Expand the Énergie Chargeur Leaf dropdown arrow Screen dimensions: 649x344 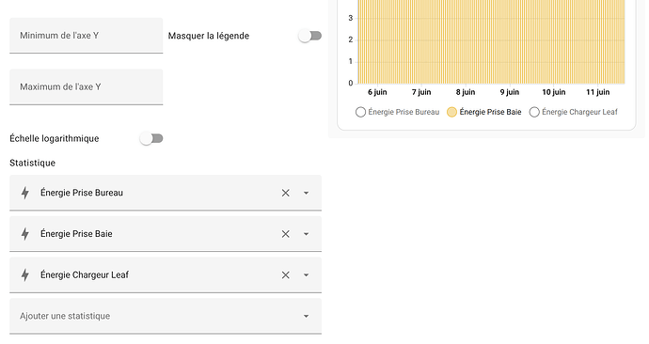tap(306, 275)
